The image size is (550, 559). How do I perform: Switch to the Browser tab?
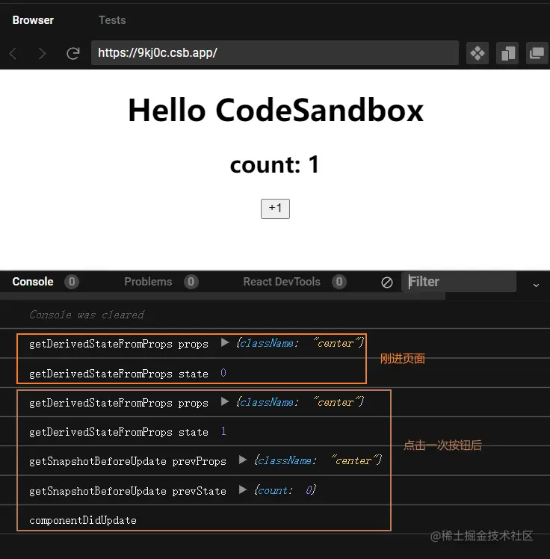point(33,20)
